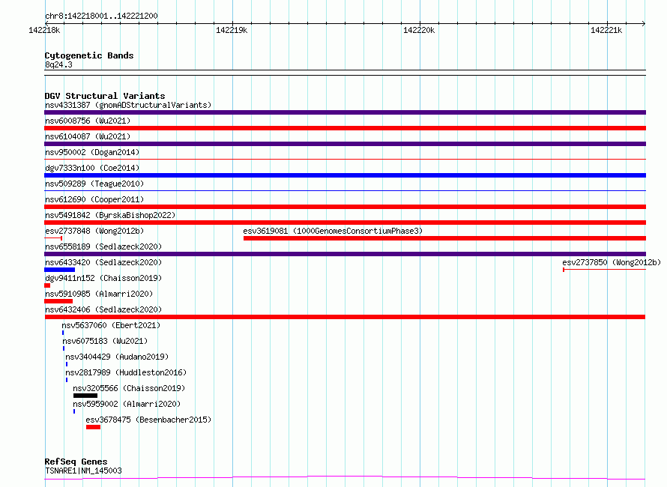Click the nsv5637060 (Ebert2021) label
Screen dimensions: 667x487
(x=111, y=325)
